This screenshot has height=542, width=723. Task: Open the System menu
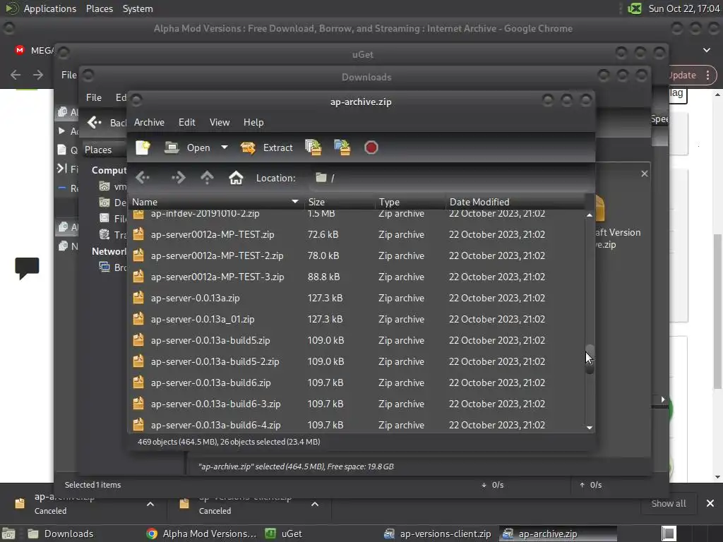coord(138,8)
